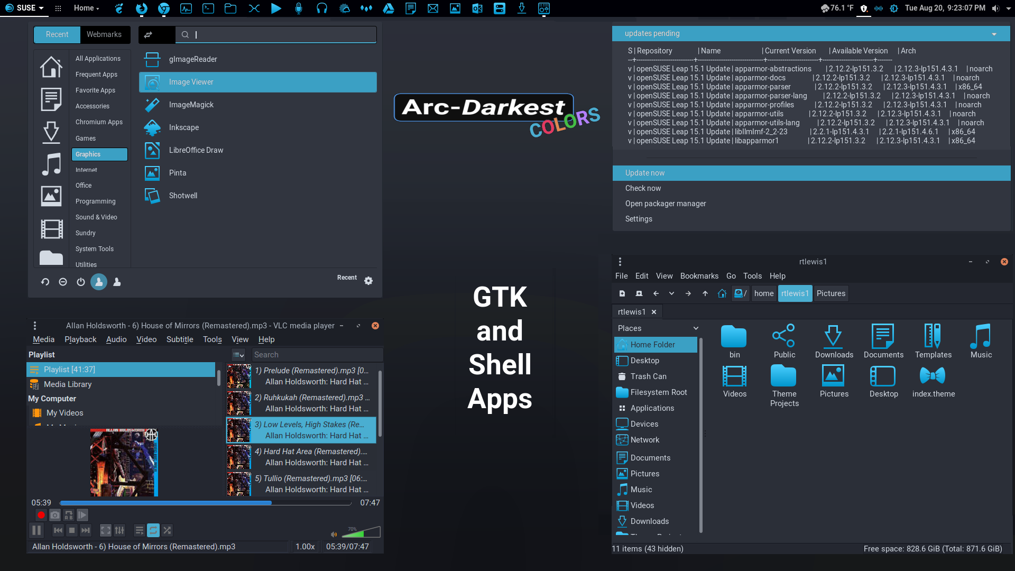
Task: Click the 1.00x playback speed in VLC
Action: click(x=305, y=547)
